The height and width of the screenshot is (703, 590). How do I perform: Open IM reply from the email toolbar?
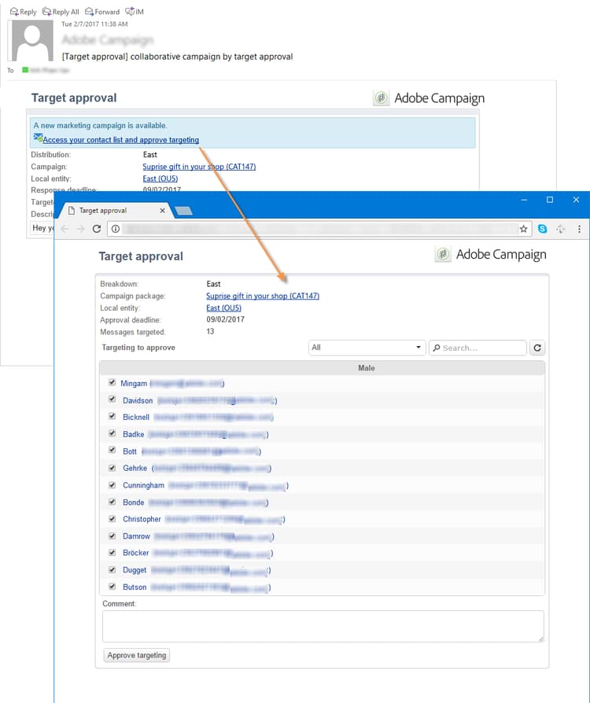pos(135,12)
